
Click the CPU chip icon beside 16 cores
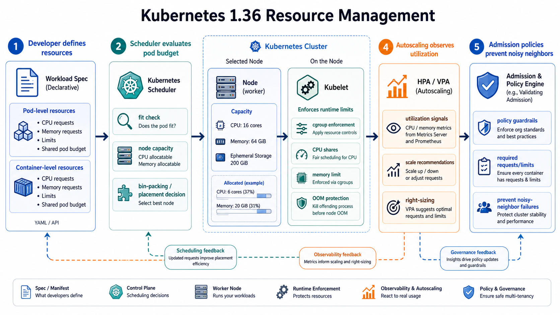[x=220, y=125]
